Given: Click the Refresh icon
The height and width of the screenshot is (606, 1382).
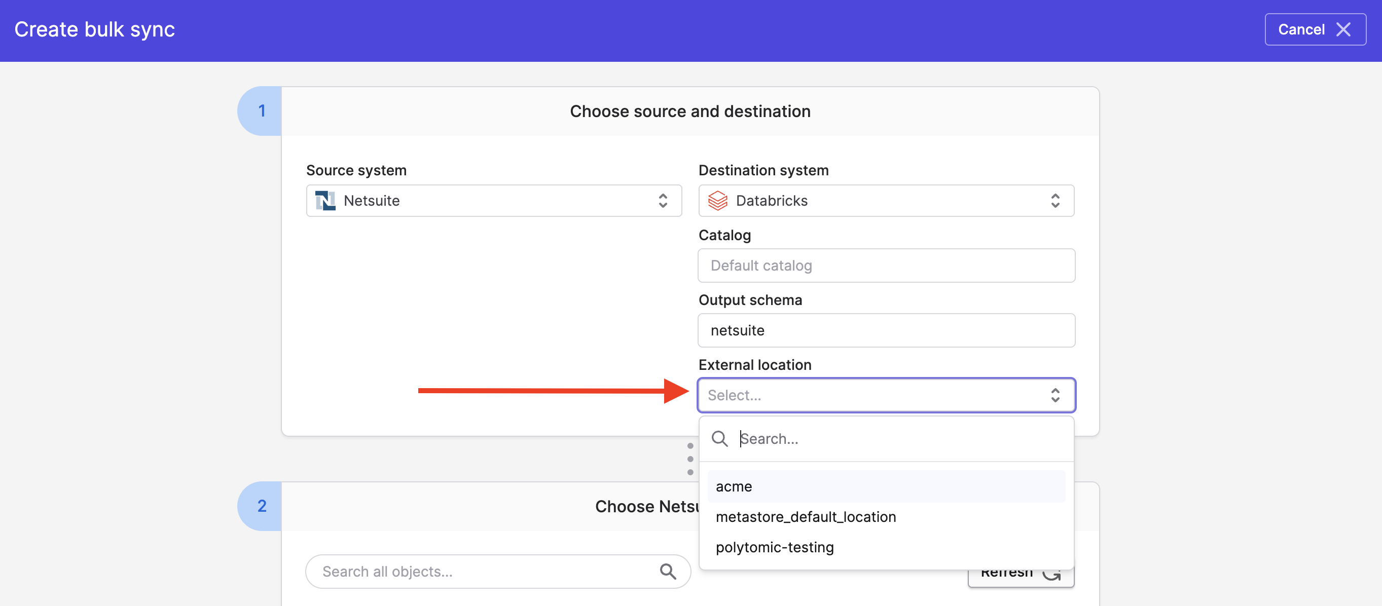Looking at the screenshot, I should 1052,575.
